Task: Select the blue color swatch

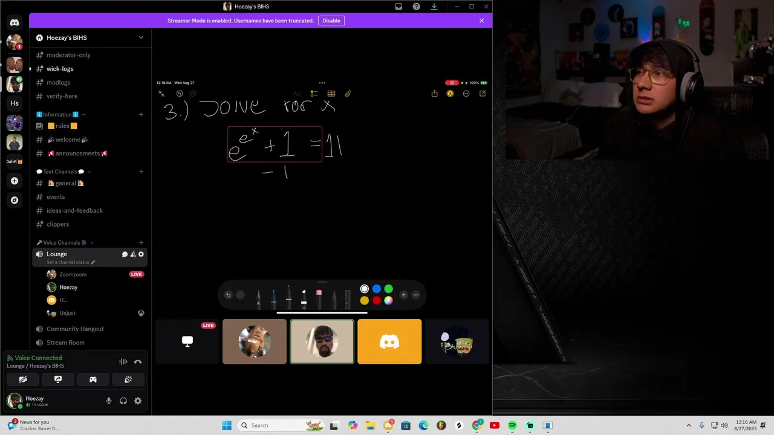Action: click(377, 289)
